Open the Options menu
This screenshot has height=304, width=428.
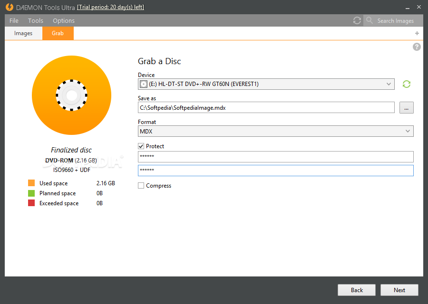point(64,21)
